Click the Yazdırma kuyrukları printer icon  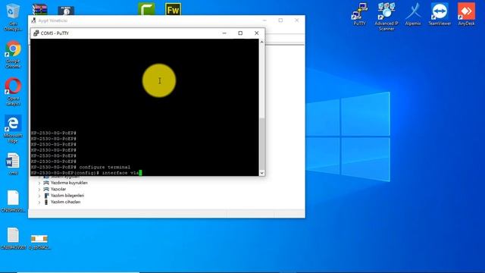pos(46,183)
